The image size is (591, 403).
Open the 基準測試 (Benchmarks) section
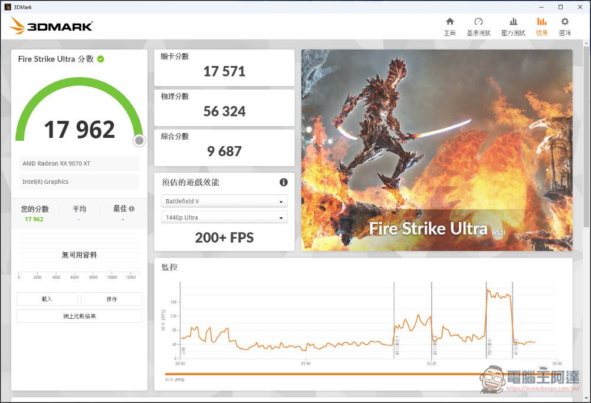tap(478, 25)
